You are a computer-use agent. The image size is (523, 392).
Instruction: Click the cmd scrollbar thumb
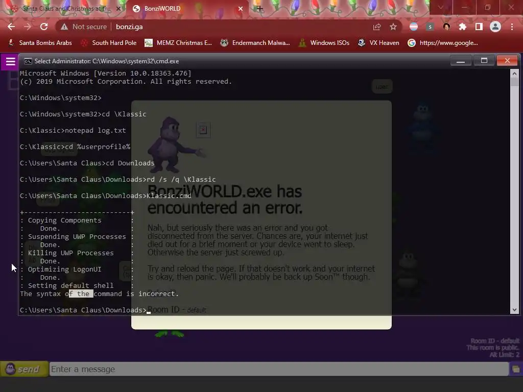tap(514, 82)
